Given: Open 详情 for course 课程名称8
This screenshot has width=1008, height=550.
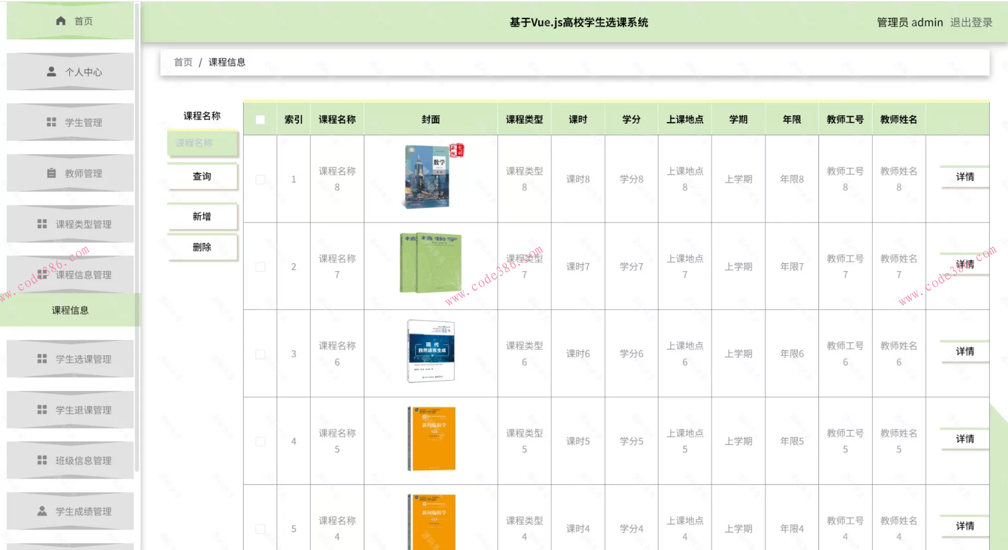Looking at the screenshot, I should tap(965, 177).
